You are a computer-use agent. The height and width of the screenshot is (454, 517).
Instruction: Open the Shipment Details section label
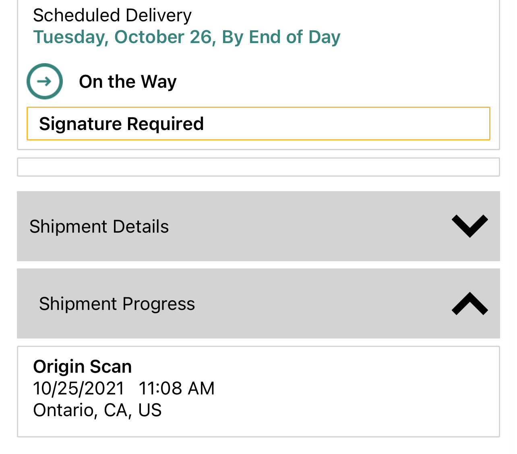99,227
